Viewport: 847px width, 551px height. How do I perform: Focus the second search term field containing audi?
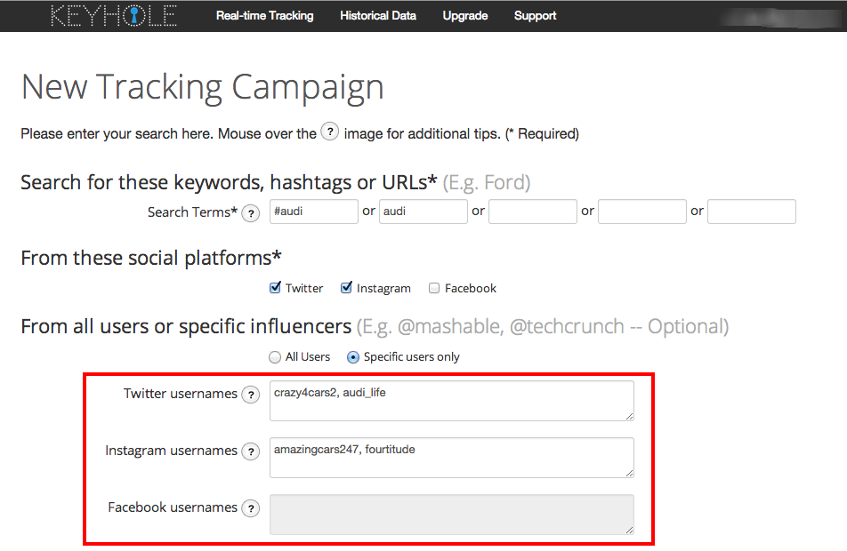pos(423,212)
